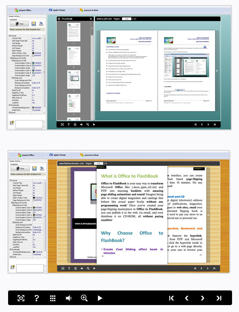The width and height of the screenshot is (239, 312).
Task: Open help in upper window's player bar
Action: tap(69, 124)
